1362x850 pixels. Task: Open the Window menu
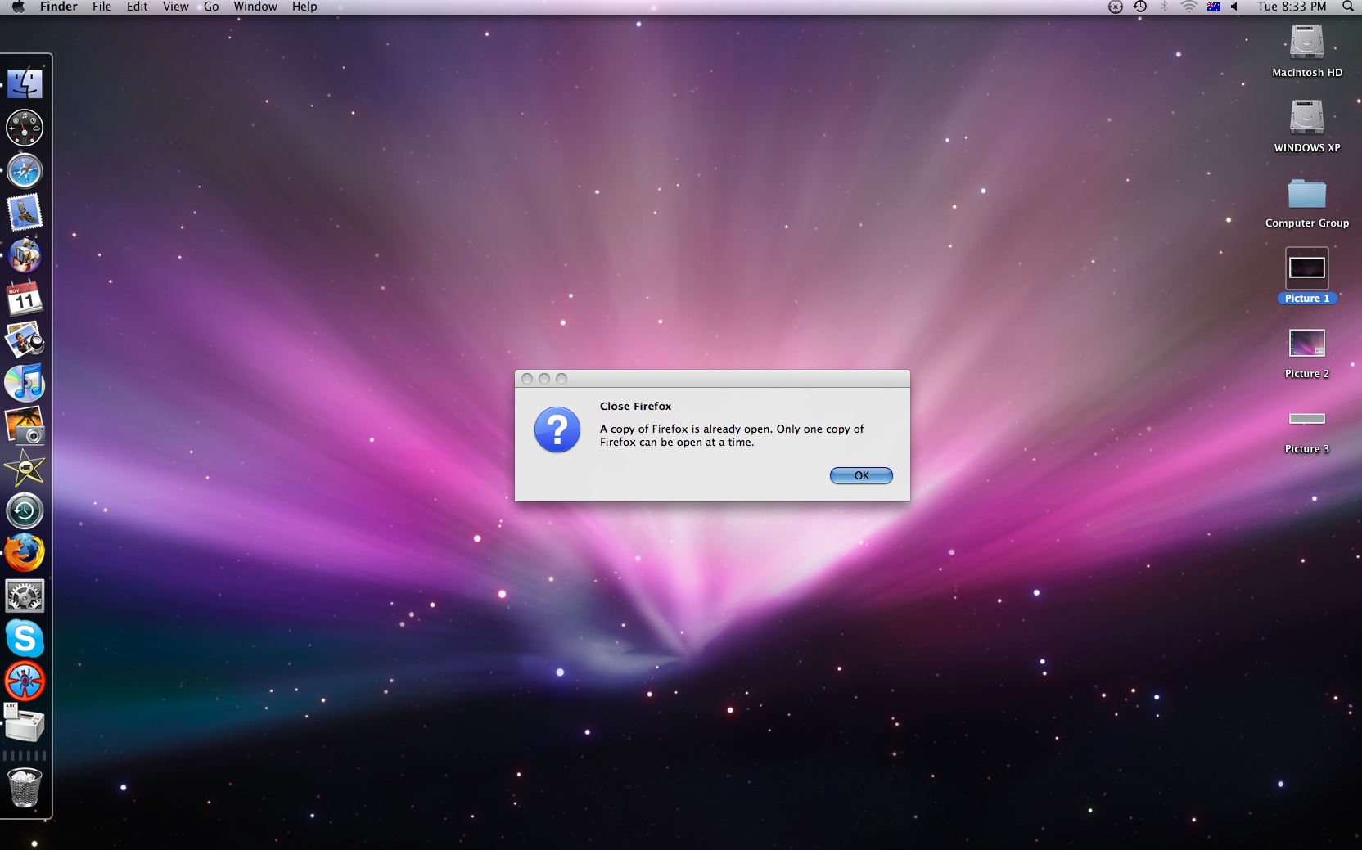tap(255, 7)
